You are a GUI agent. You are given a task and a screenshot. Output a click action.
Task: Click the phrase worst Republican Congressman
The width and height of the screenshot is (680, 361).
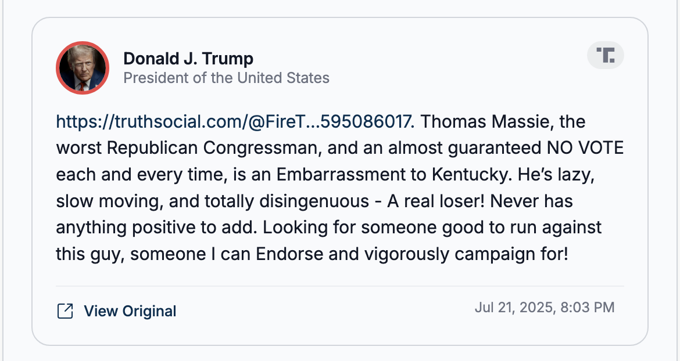tap(189, 148)
